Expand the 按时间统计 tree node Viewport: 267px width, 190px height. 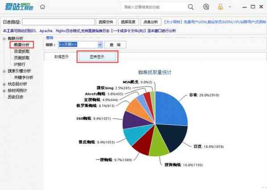4,91
